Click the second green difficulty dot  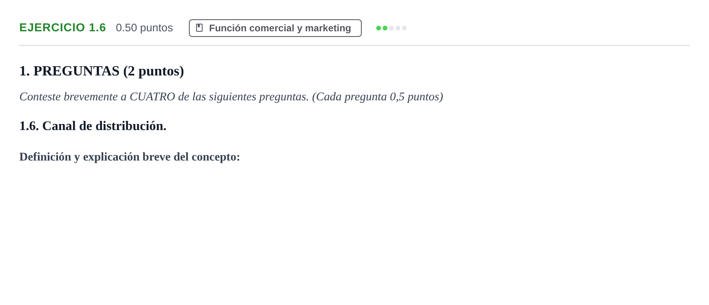(x=385, y=28)
